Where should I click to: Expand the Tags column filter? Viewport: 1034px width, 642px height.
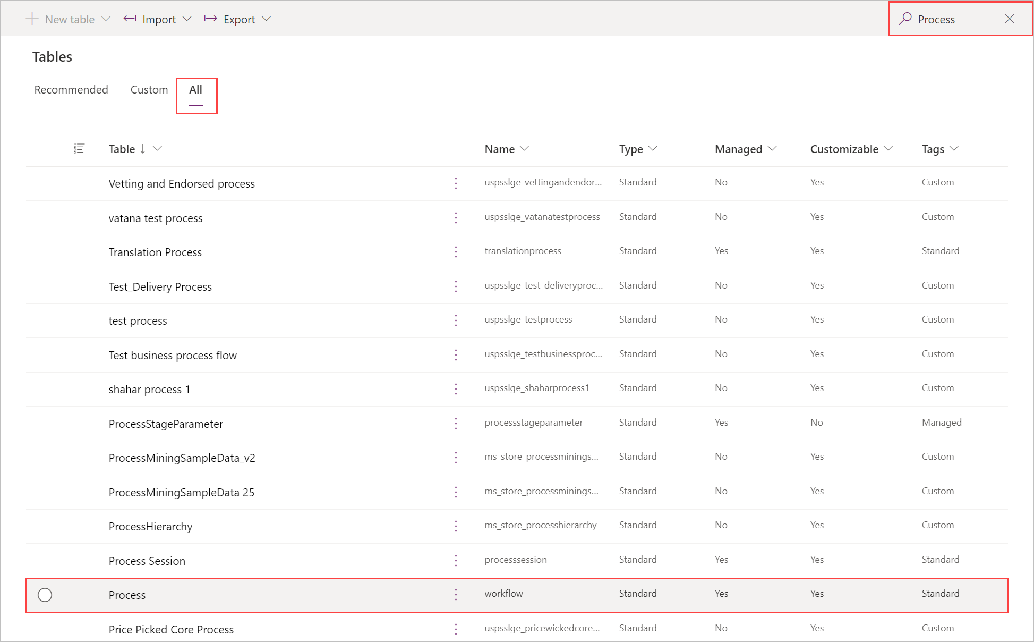pyautogui.click(x=955, y=149)
